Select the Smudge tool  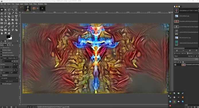[x=5, y=33]
